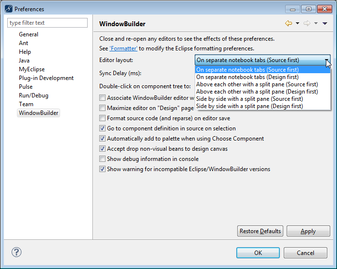
Task: Uncheck Go to component definition on selection
Action: (x=102, y=128)
